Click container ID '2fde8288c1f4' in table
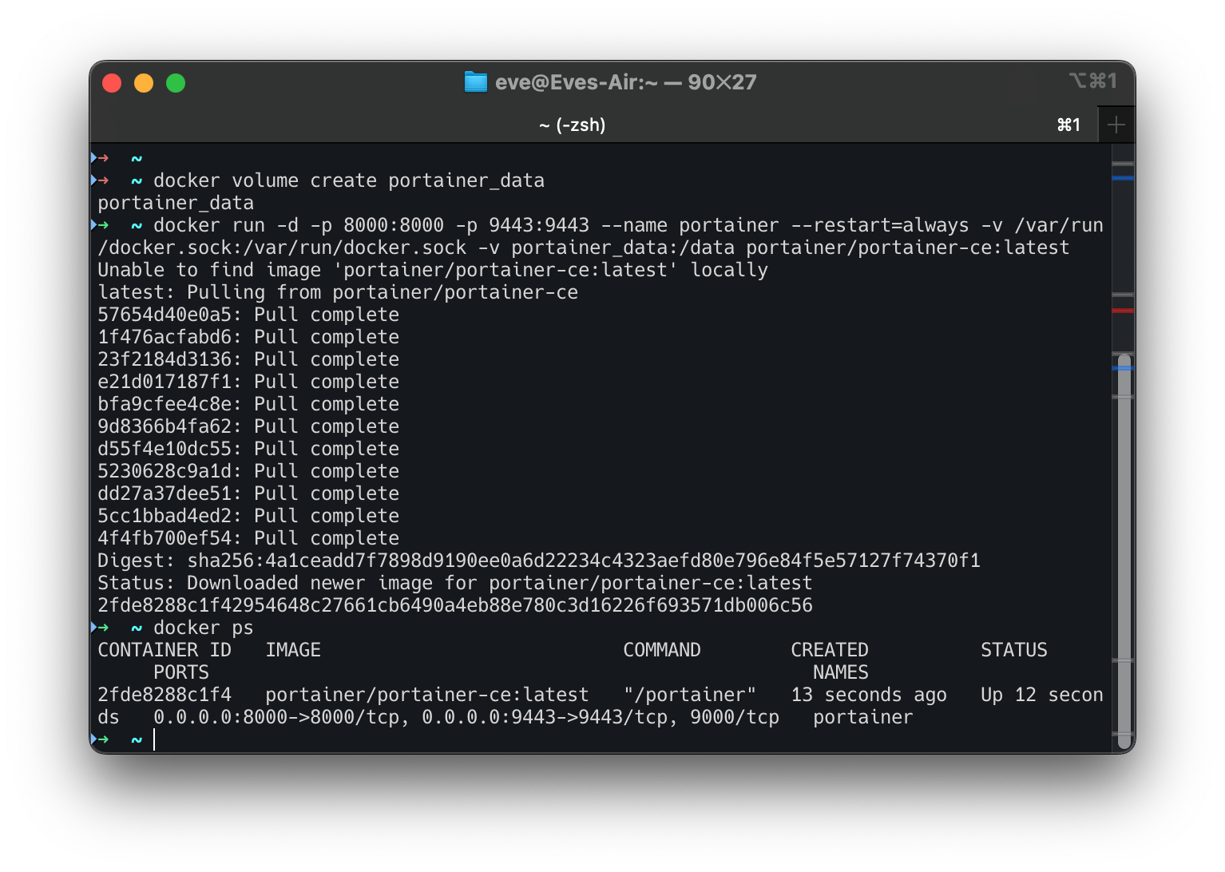The image size is (1225, 872). [165, 695]
